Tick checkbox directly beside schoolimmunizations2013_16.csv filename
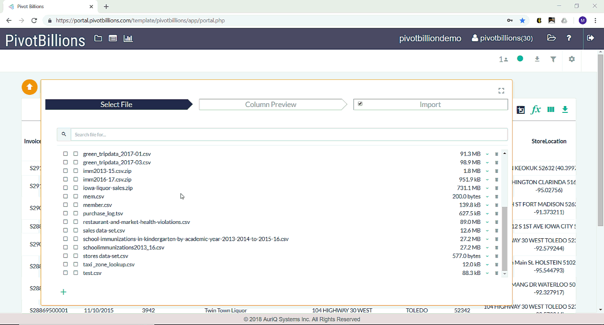Screen dimensions: 604x325 pyautogui.click(x=76, y=247)
